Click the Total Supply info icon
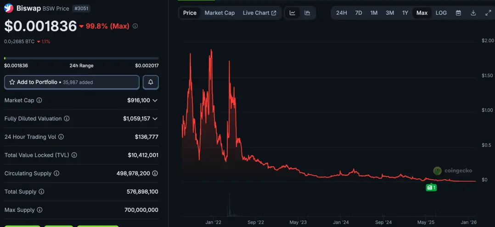 (x=41, y=192)
